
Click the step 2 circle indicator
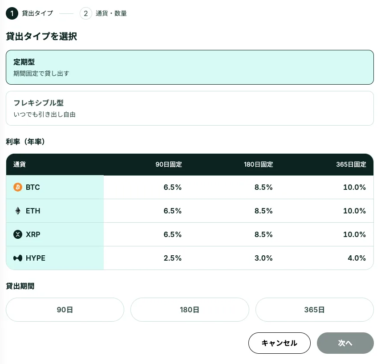point(86,13)
